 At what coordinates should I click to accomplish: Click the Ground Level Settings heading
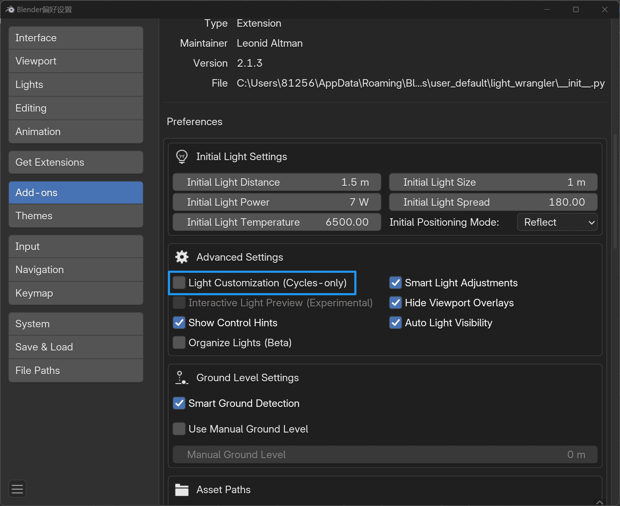pos(247,378)
